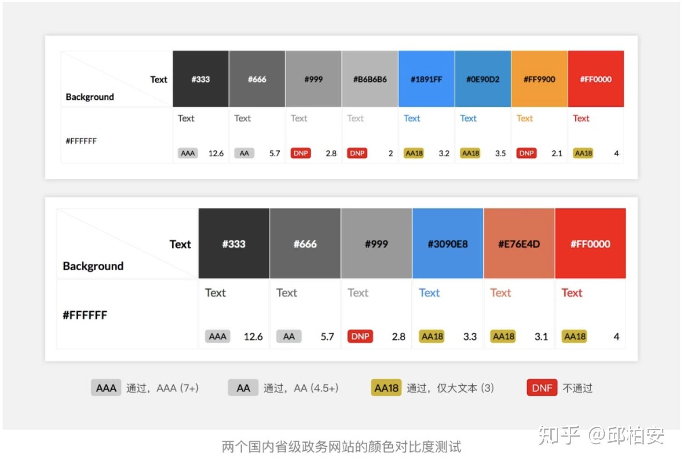This screenshot has height=463, width=682.
Task: Choose the #FF0000 swatch in the upper table
Action: [x=596, y=79]
